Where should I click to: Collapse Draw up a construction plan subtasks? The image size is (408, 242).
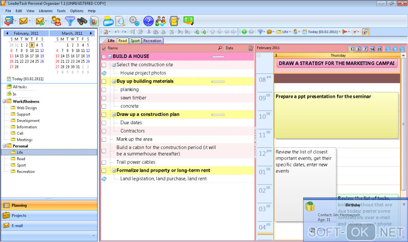114,115
